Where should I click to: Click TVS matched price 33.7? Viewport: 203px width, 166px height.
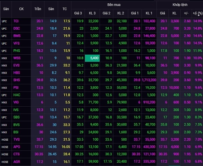[164, 140]
